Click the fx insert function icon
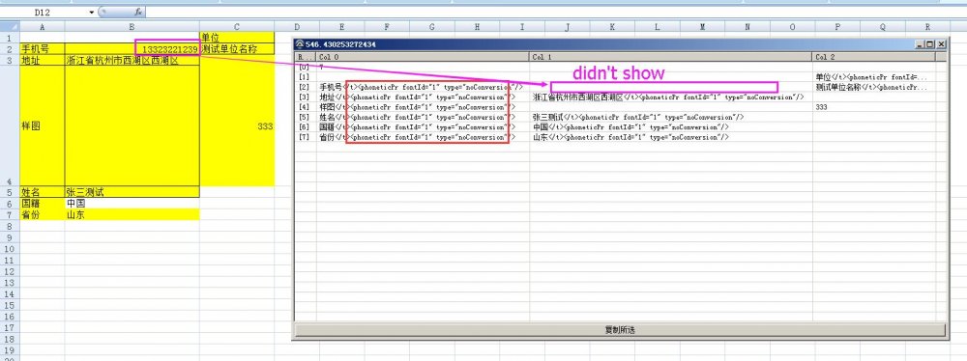The height and width of the screenshot is (361, 967). click(138, 12)
